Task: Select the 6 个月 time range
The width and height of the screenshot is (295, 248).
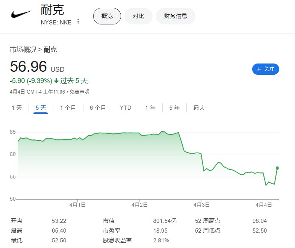Action: pos(98,108)
